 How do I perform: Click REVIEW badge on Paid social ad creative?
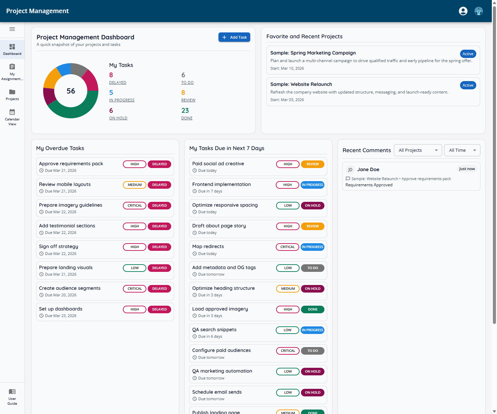pyautogui.click(x=313, y=164)
